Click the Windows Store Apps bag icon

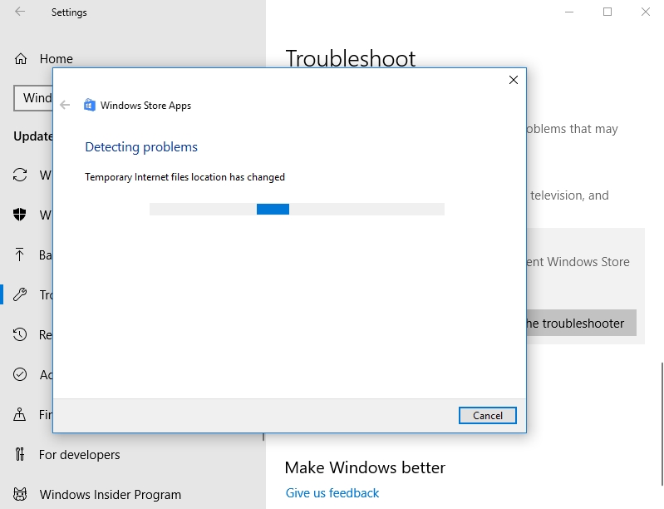(90, 106)
